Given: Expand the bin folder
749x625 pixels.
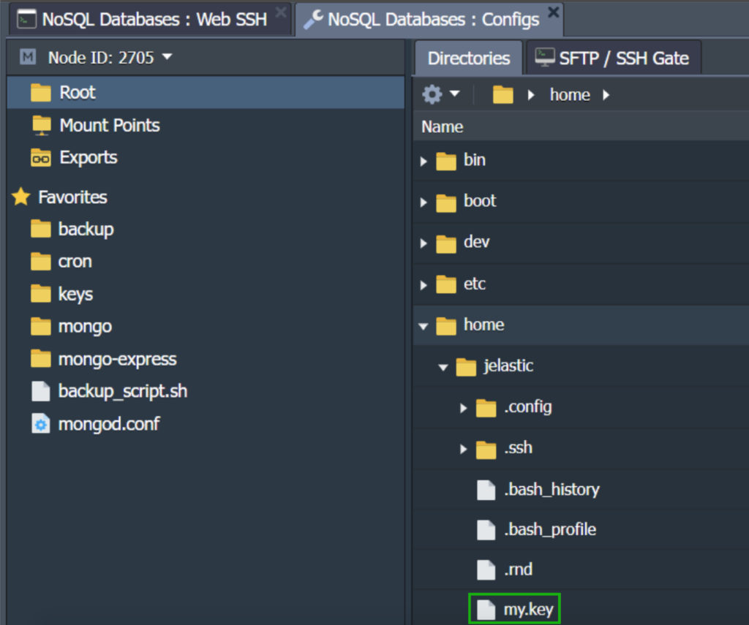Looking at the screenshot, I should pos(424,162).
